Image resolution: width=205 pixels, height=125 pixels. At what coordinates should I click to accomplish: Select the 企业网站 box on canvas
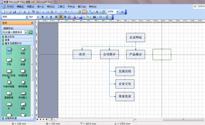click(135, 38)
